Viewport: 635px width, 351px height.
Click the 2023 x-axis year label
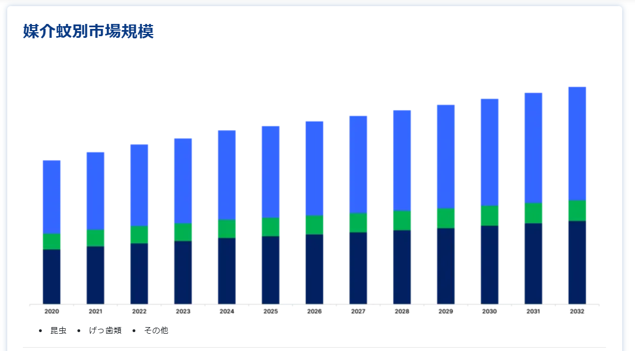point(183,312)
